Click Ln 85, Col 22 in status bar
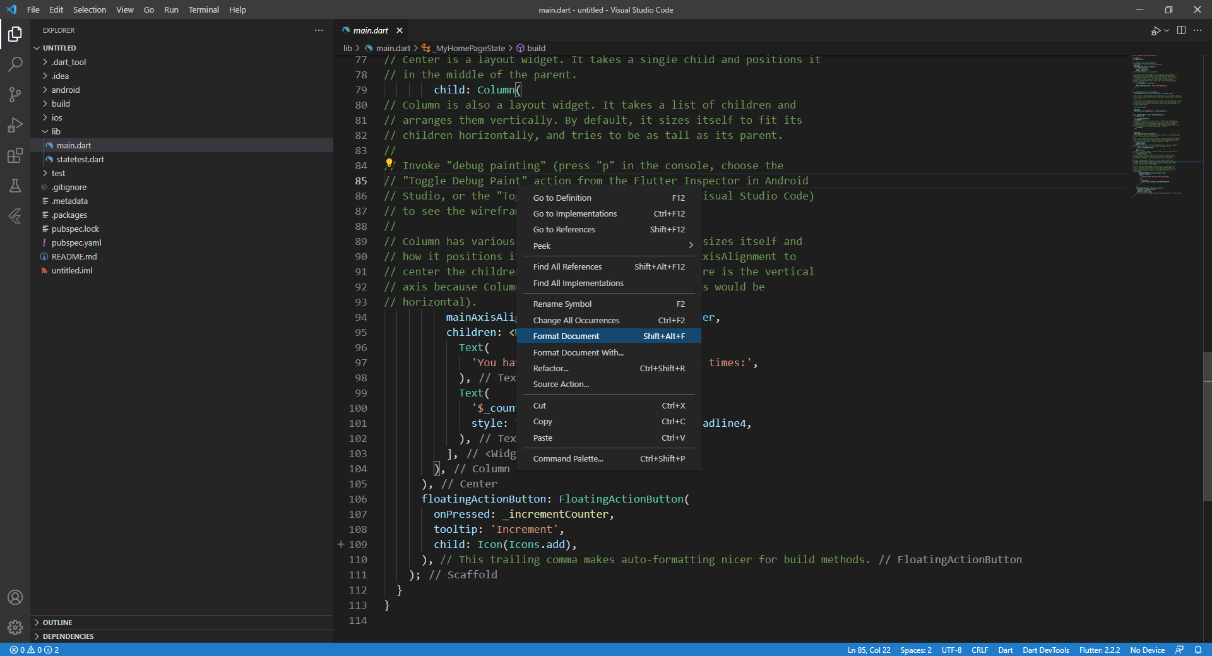Viewport: 1212px width, 656px height. tap(869, 650)
